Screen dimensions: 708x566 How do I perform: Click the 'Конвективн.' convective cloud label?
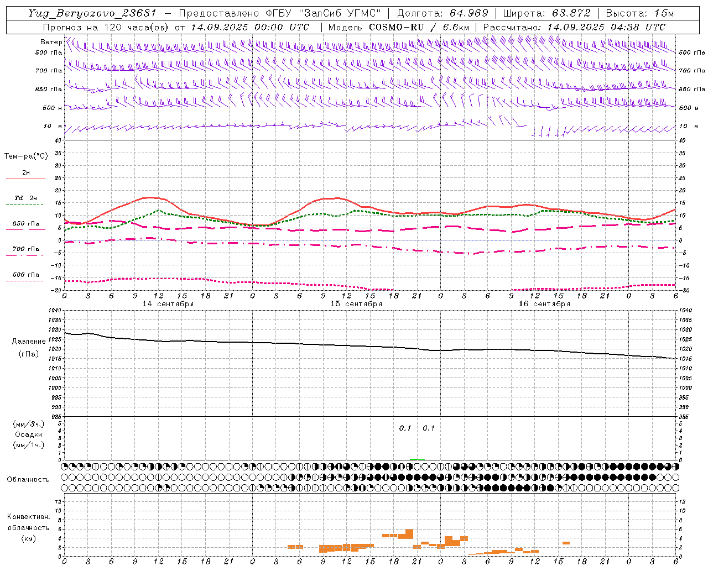tap(28, 517)
